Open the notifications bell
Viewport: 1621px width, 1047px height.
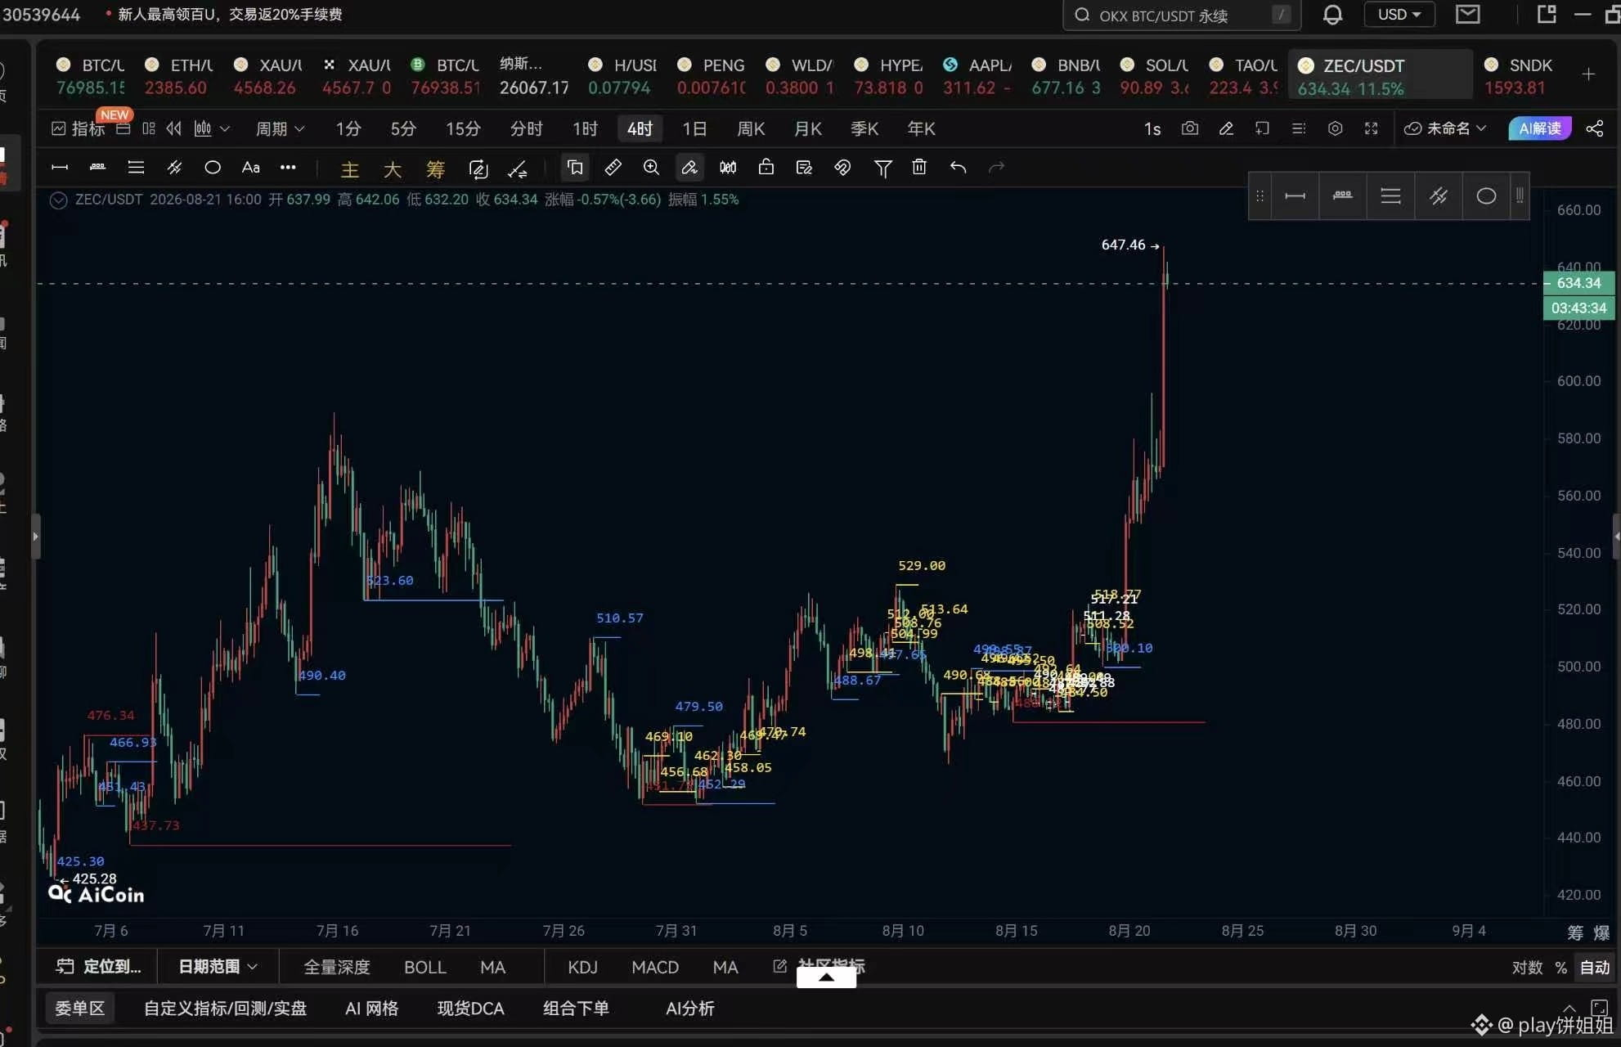pyautogui.click(x=1332, y=15)
